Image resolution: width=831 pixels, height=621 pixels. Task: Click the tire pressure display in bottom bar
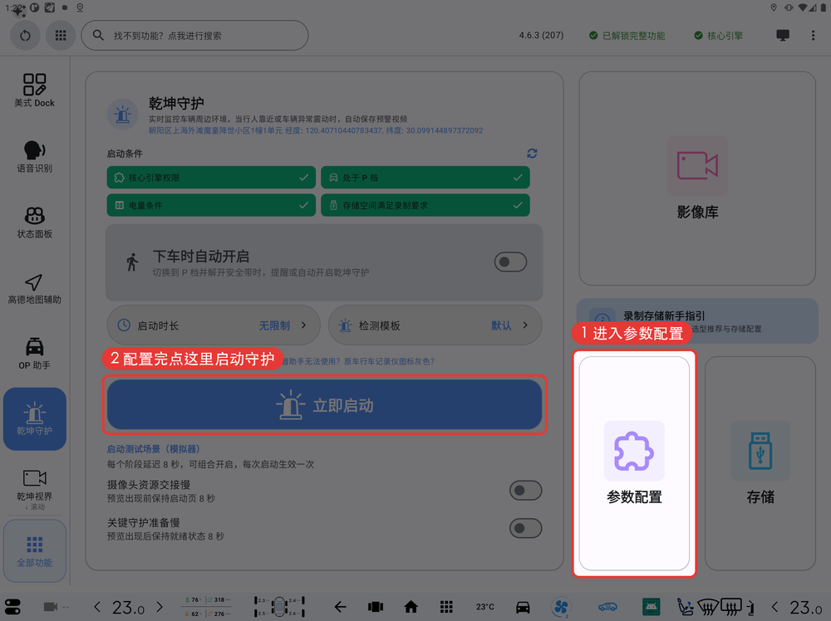(279, 607)
